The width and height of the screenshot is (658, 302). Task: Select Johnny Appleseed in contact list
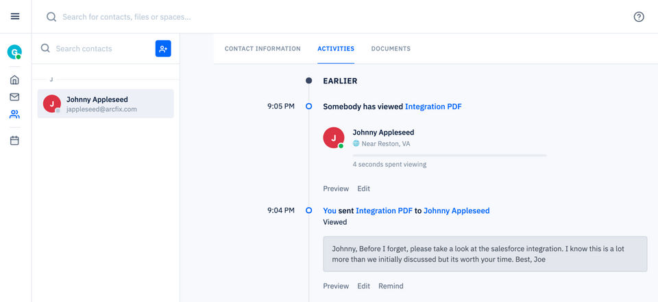click(x=106, y=104)
